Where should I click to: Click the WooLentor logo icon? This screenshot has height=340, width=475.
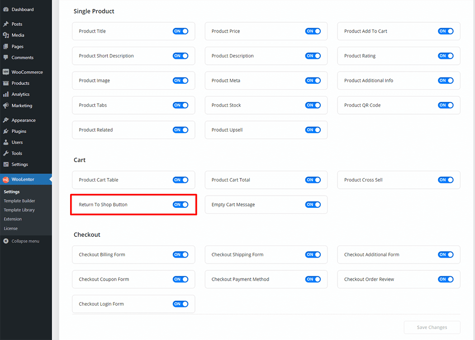pos(6,179)
